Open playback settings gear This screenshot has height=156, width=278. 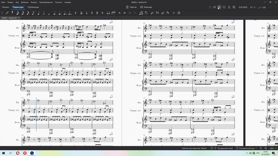[x=234, y=7]
